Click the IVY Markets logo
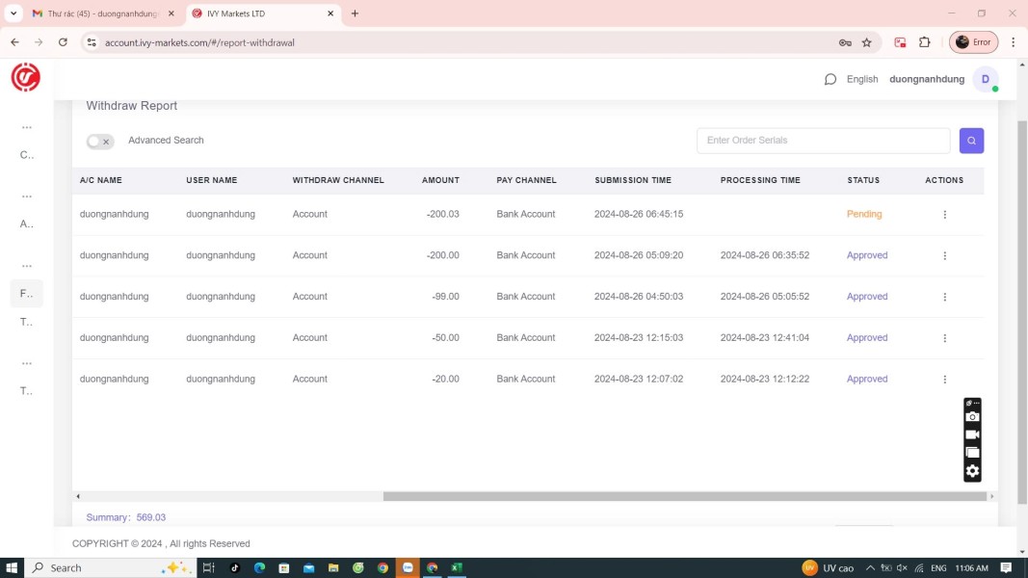 26,78
